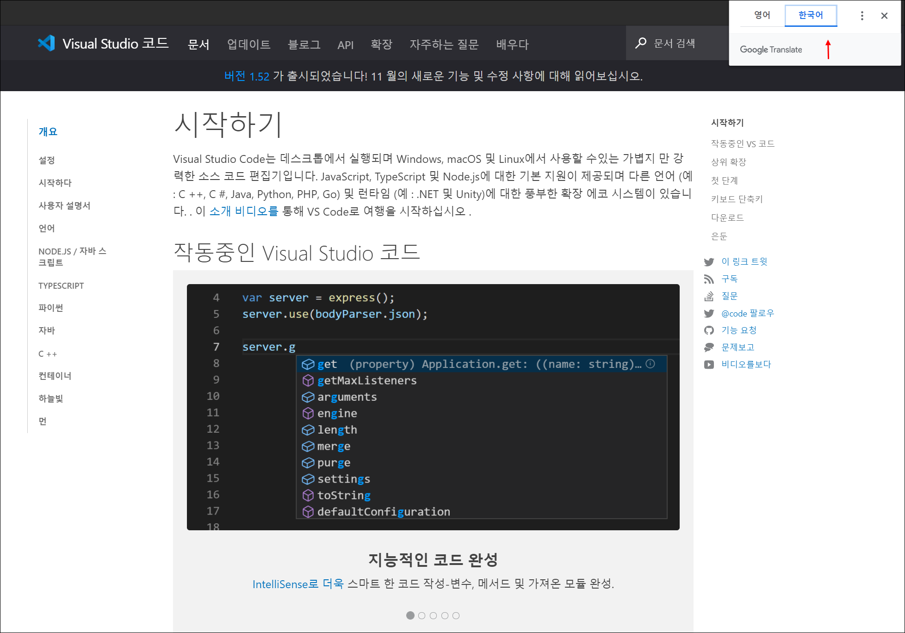Click Twitter bird icon beside 이 링크 트윗
Screen dimensions: 905x633
[709, 262]
